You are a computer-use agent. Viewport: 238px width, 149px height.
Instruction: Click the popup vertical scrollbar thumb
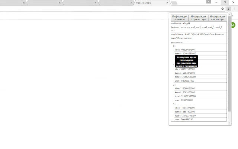(229, 64)
